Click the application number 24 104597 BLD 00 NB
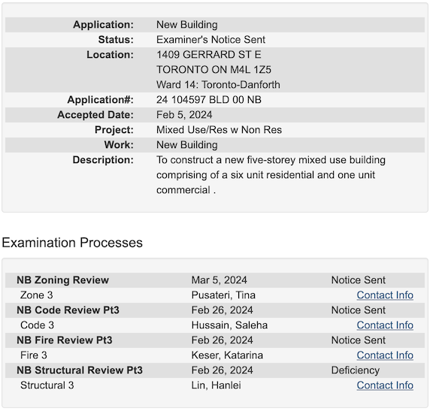This screenshot has width=430, height=411. tap(209, 99)
